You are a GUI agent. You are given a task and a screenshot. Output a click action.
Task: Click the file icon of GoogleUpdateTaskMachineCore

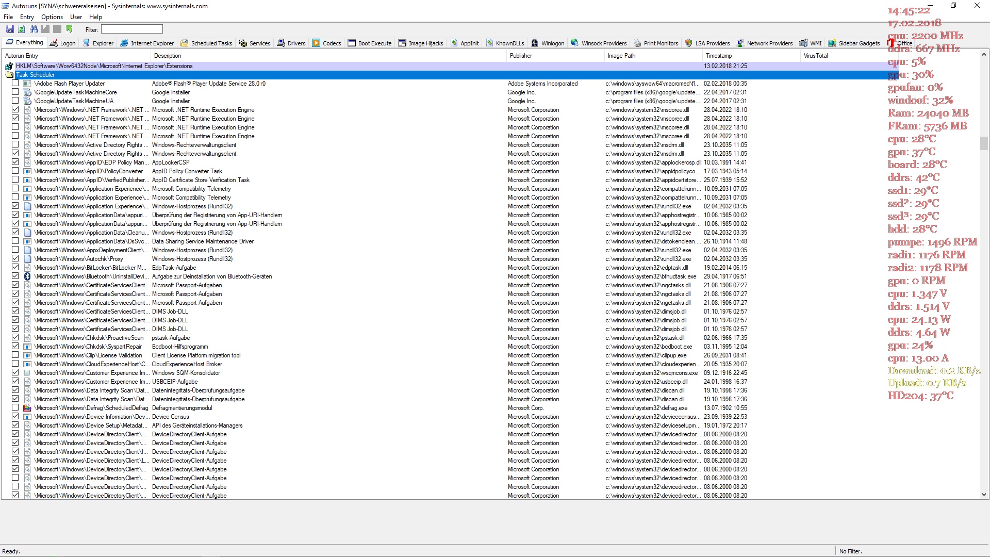(27, 92)
